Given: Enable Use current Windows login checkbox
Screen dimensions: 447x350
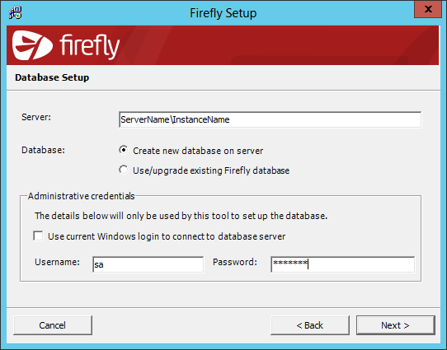Looking at the screenshot, I should (x=38, y=236).
